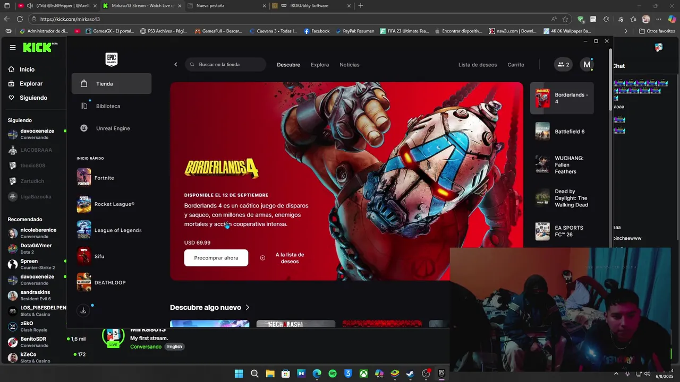
Task: Select Borderlands 4 in featured list
Action: pyautogui.click(x=562, y=98)
